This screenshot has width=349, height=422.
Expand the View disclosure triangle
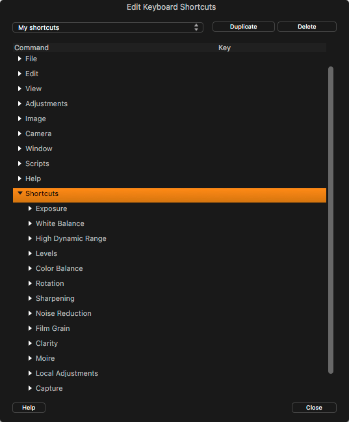click(19, 89)
